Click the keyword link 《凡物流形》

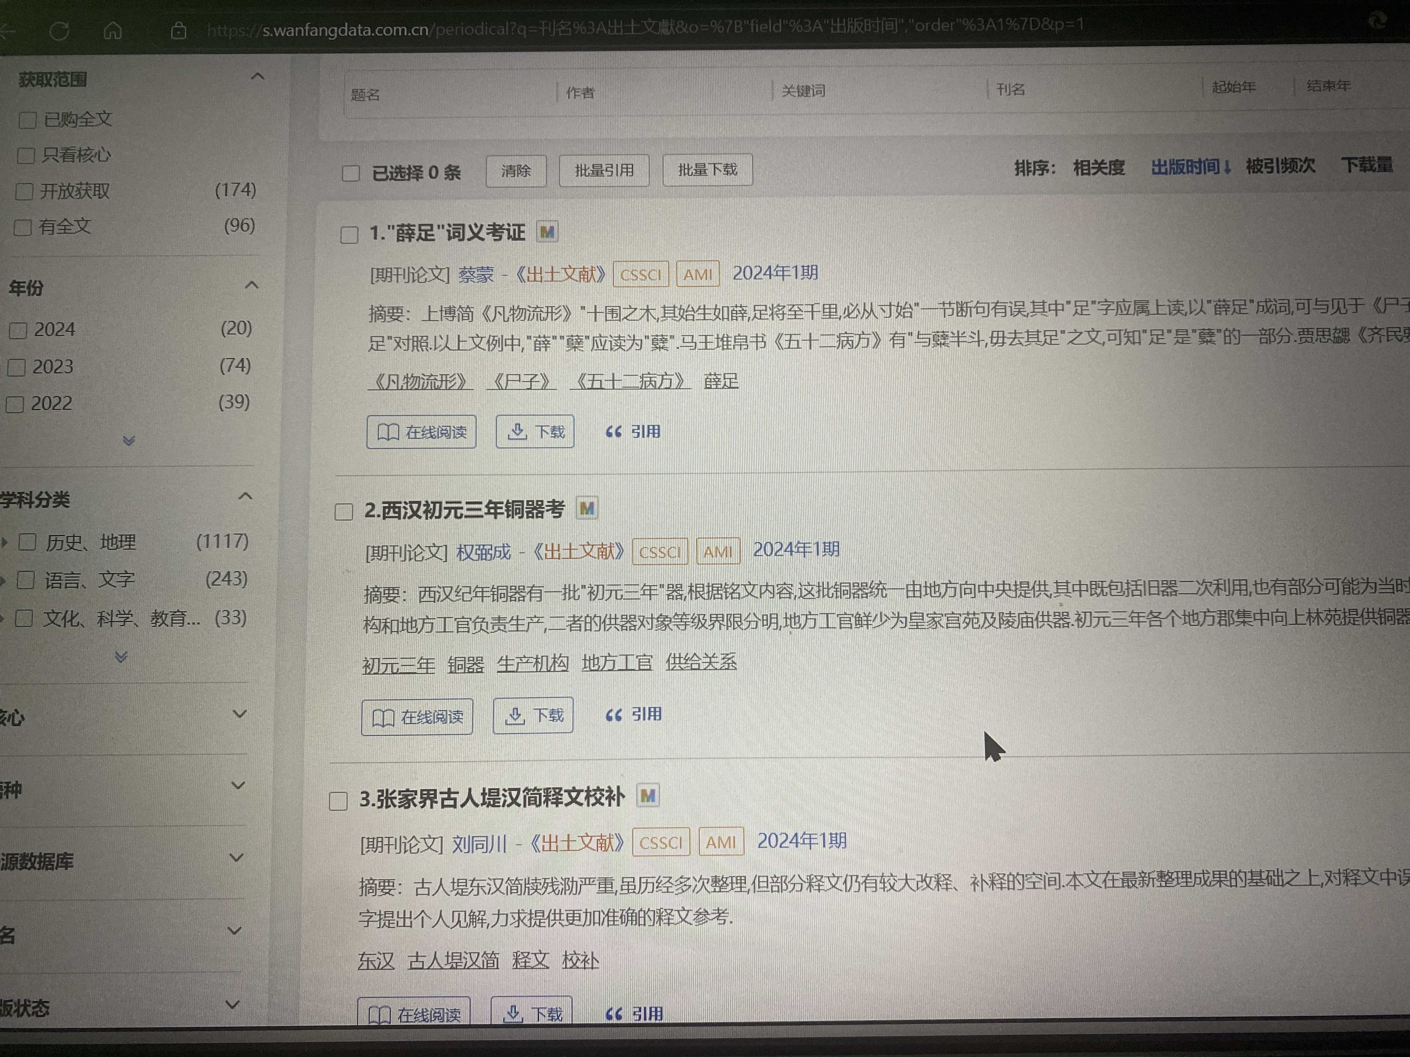point(421,382)
